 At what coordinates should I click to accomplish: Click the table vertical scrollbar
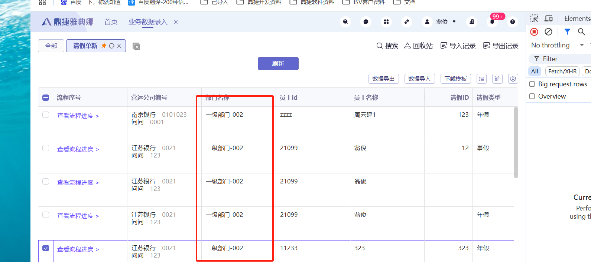coord(516,142)
